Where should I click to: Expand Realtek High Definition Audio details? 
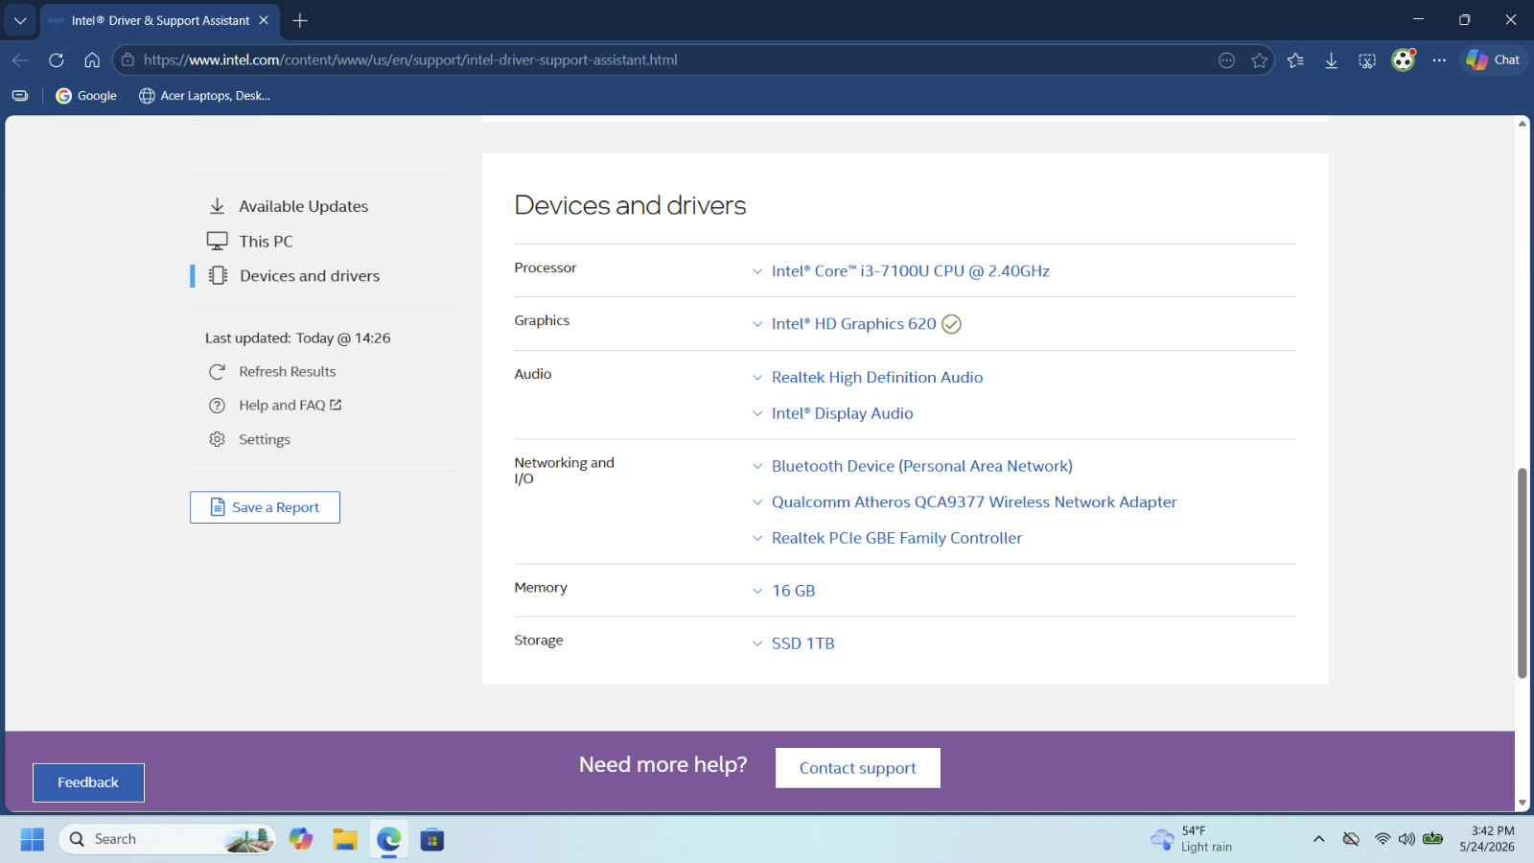876,378
